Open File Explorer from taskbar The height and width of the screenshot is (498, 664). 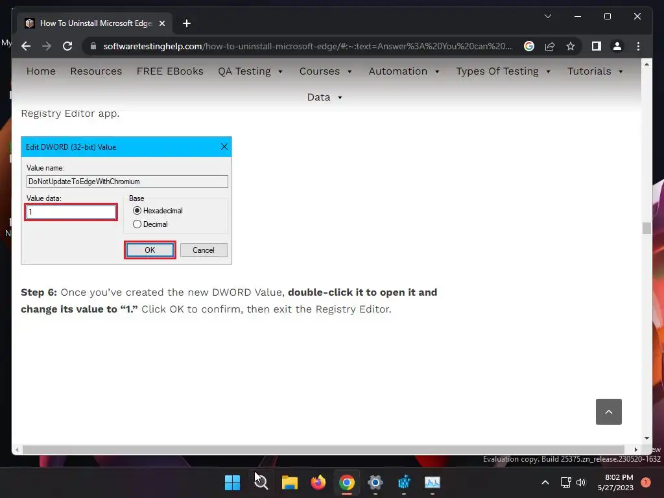(290, 482)
